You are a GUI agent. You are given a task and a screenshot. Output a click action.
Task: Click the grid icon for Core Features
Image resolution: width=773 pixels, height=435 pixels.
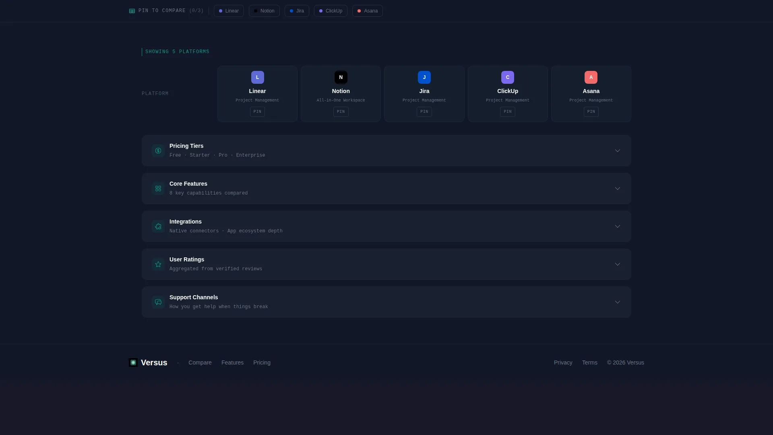[158, 188]
